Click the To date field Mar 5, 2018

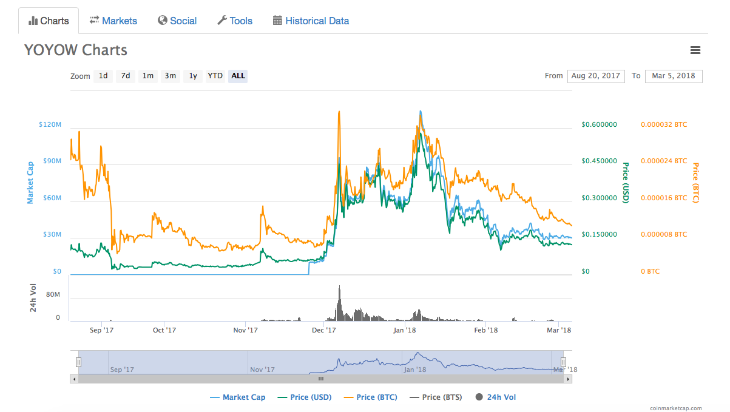click(x=674, y=76)
